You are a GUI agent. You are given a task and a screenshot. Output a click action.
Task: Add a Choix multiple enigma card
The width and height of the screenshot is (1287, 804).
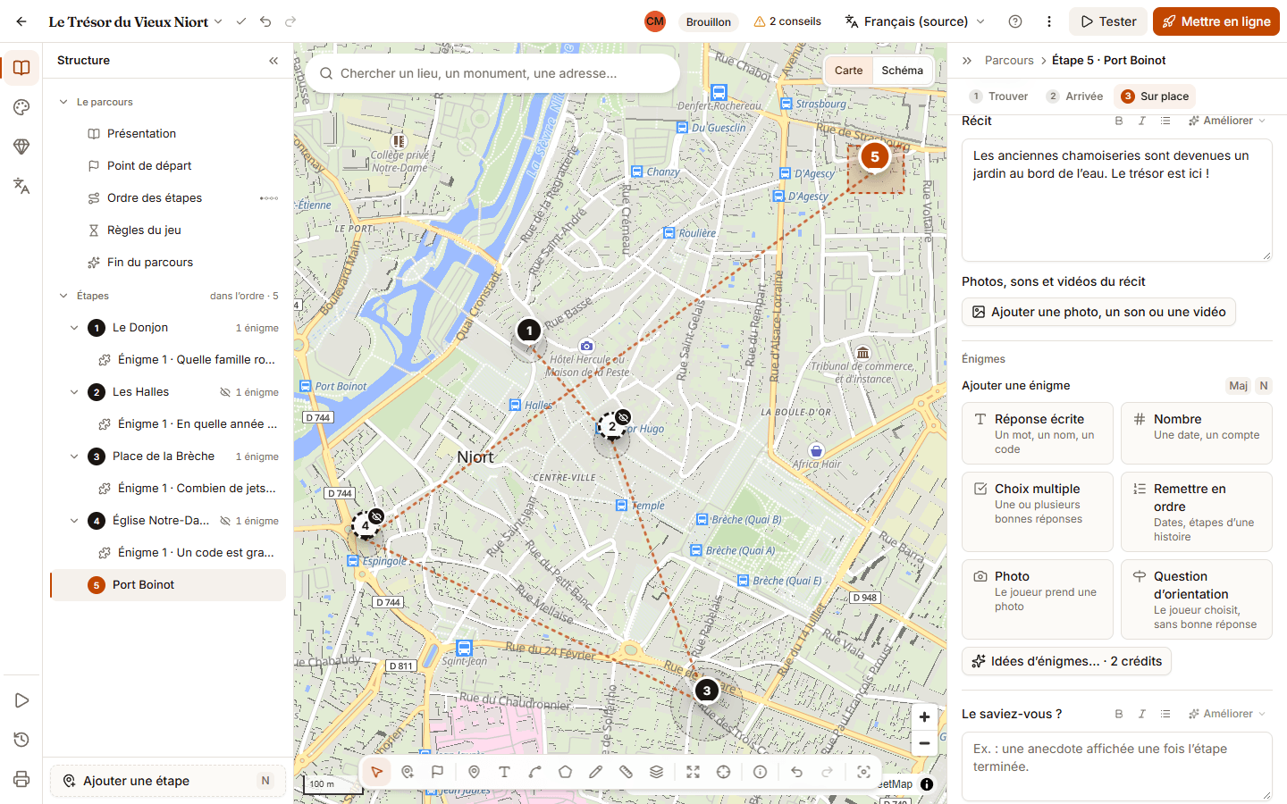click(1038, 512)
